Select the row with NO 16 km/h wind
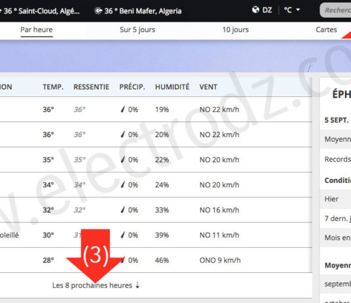 click(156, 210)
